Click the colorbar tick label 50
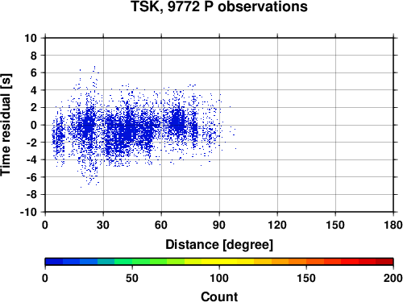Viewport: 403px width, 302px height. click(132, 278)
